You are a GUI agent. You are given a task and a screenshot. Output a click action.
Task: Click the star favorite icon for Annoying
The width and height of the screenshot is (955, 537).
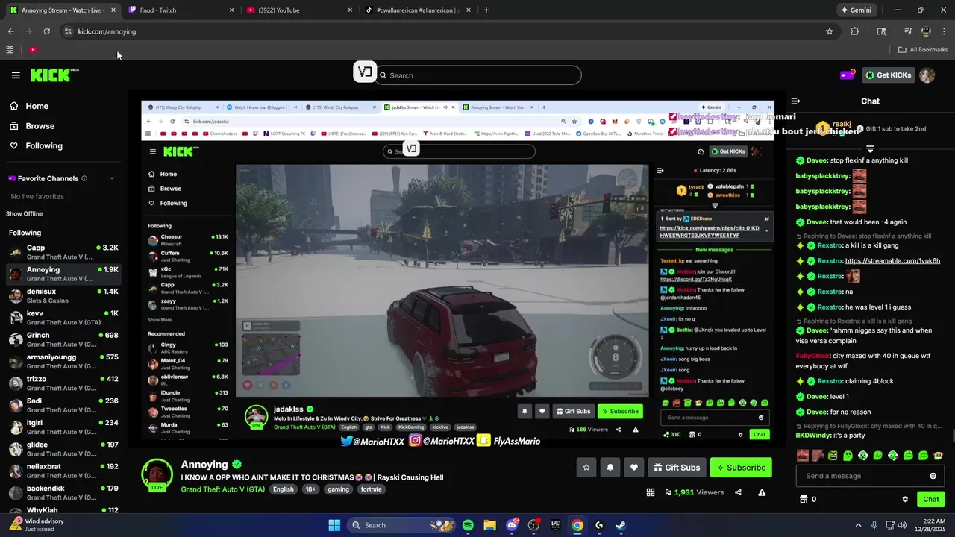(586, 468)
